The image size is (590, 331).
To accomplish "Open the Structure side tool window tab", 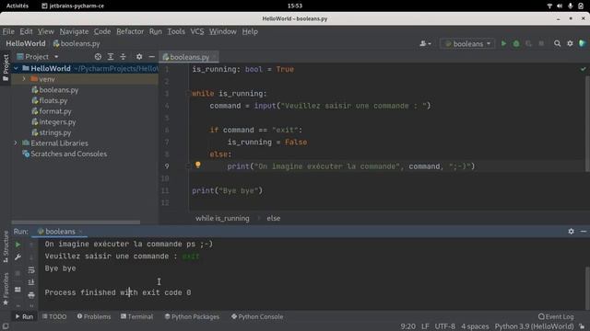I will click(6, 246).
